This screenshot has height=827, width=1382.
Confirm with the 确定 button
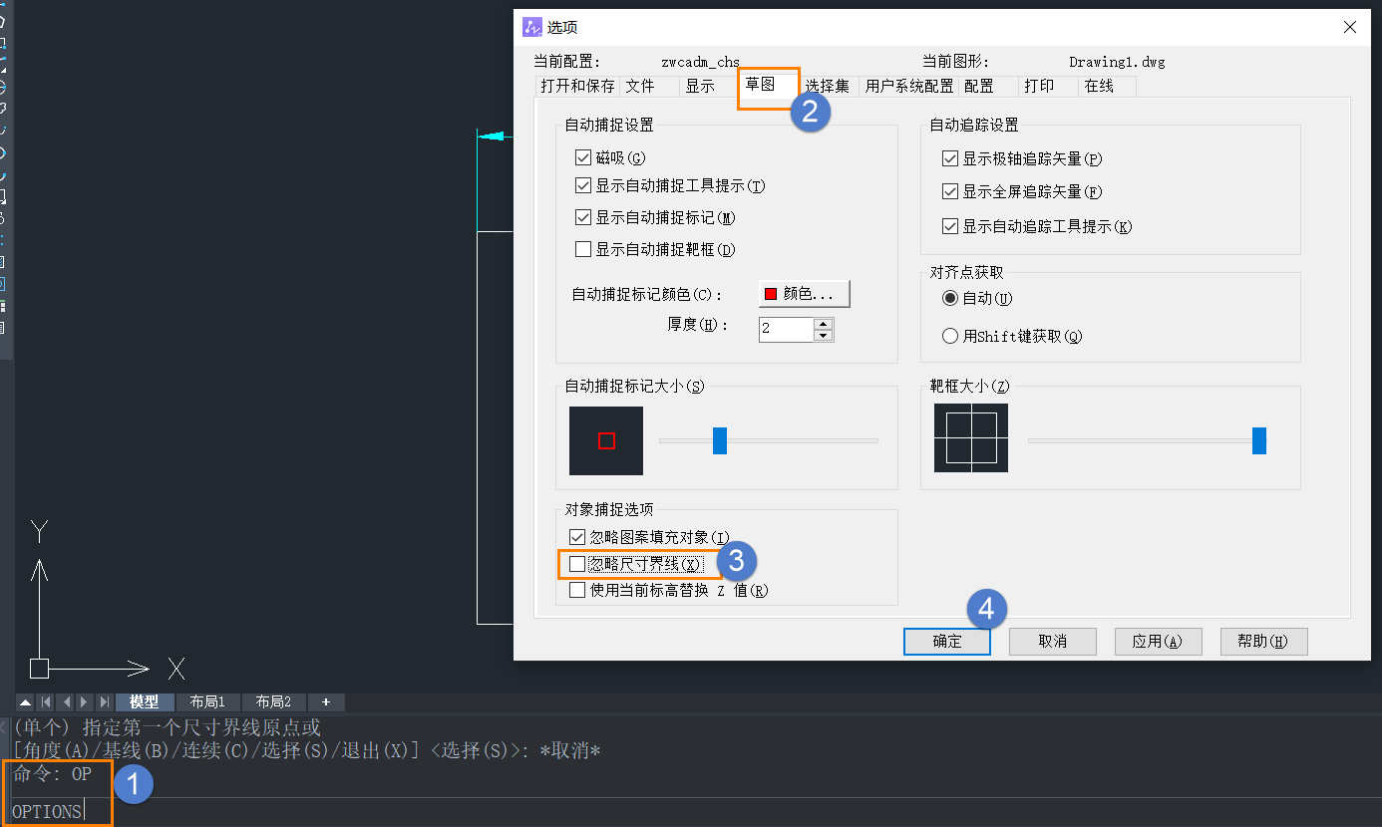(x=947, y=642)
